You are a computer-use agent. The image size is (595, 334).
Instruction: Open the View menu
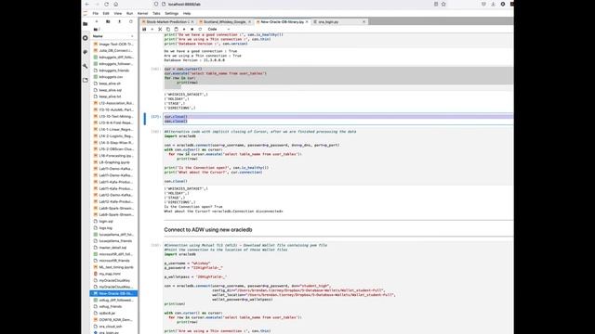118,13
